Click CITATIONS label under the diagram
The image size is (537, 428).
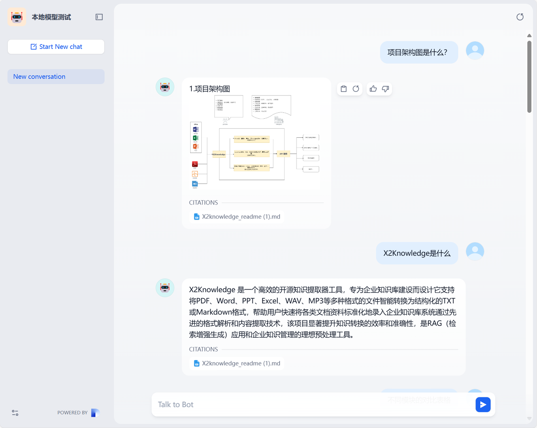tap(203, 203)
